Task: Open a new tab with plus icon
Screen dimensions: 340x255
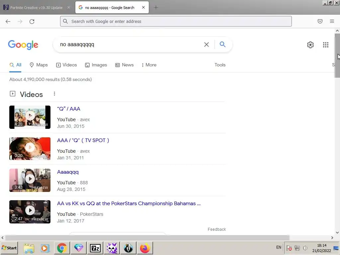Action: pos(156,8)
